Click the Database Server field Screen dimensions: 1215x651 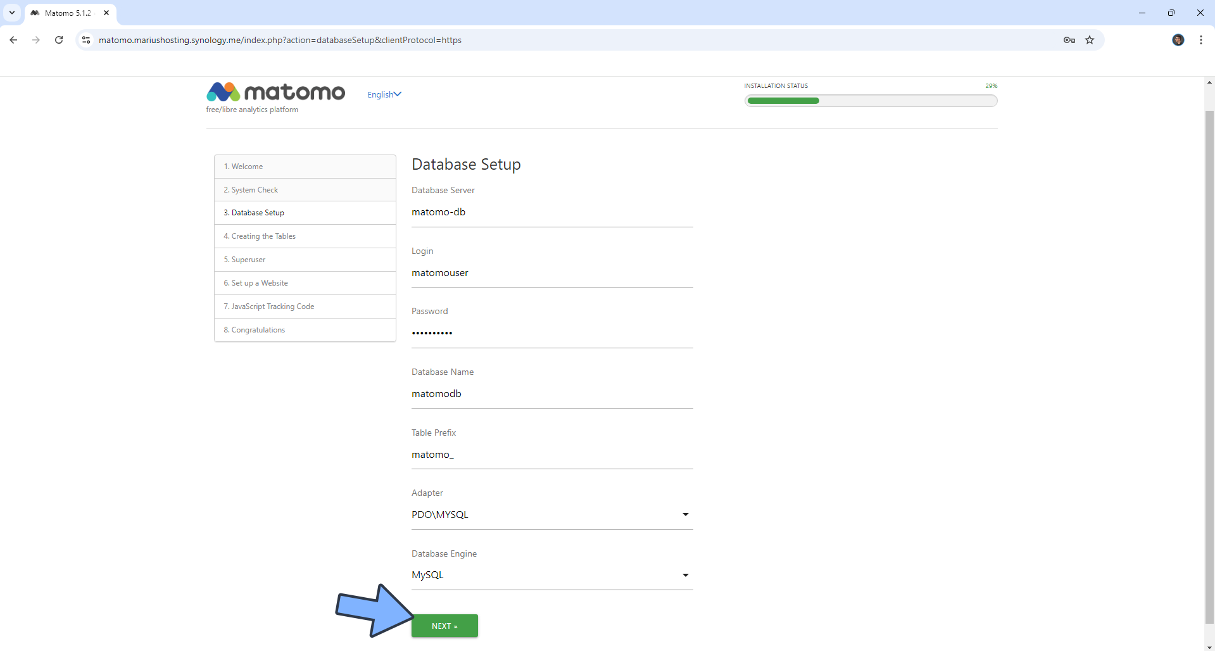552,213
